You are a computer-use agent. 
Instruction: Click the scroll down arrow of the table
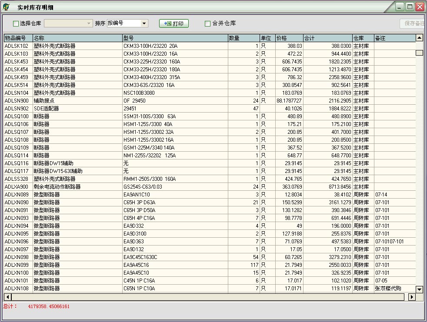pos(419,289)
